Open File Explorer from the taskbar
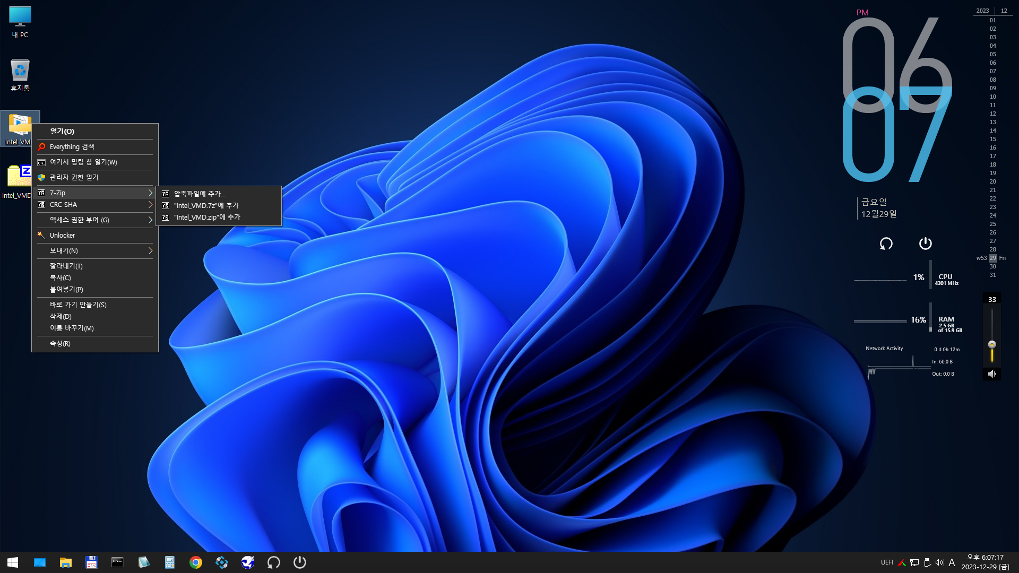The height and width of the screenshot is (573, 1019). tap(66, 562)
